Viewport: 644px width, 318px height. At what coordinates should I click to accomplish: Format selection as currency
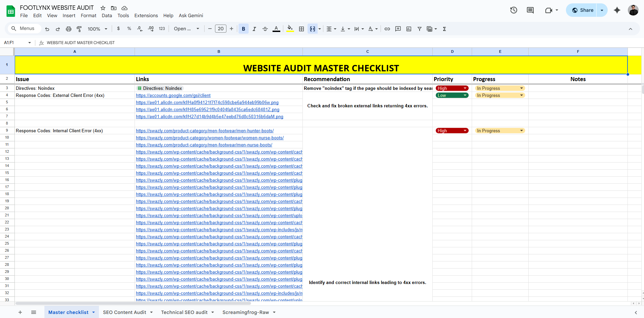[x=118, y=29]
